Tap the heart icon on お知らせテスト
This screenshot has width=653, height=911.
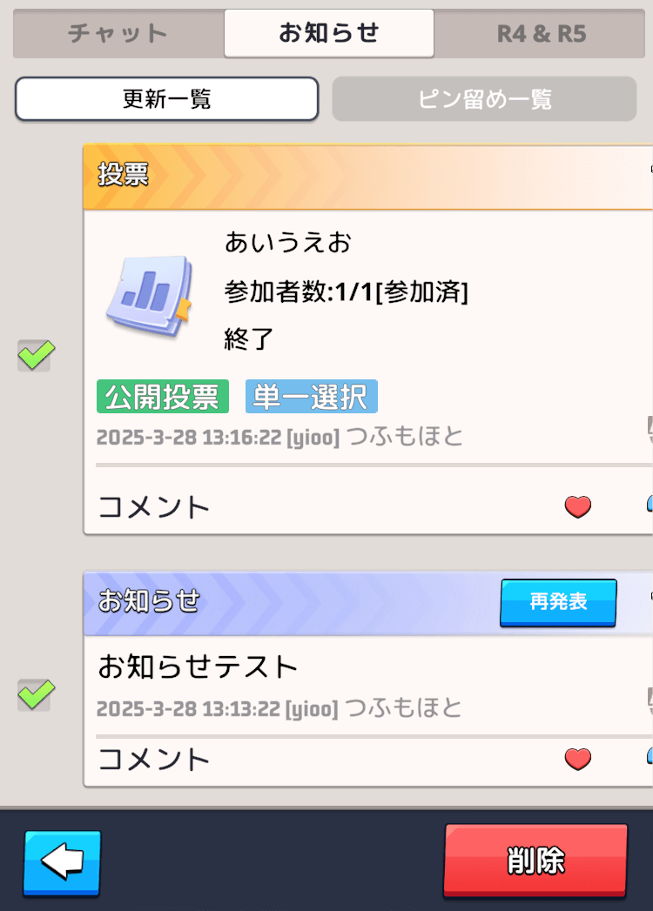coord(577,759)
